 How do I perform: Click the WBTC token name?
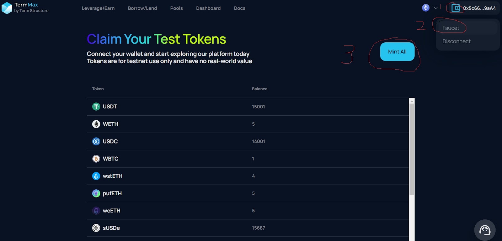110,159
